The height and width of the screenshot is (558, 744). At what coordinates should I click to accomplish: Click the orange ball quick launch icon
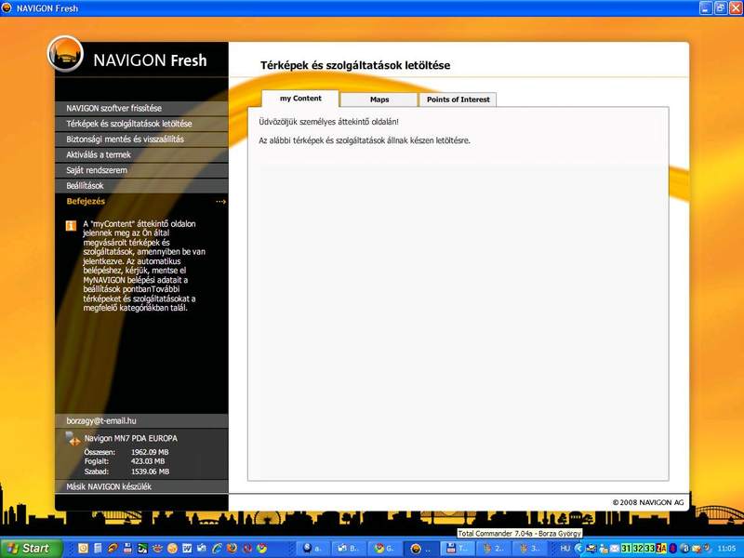172,548
